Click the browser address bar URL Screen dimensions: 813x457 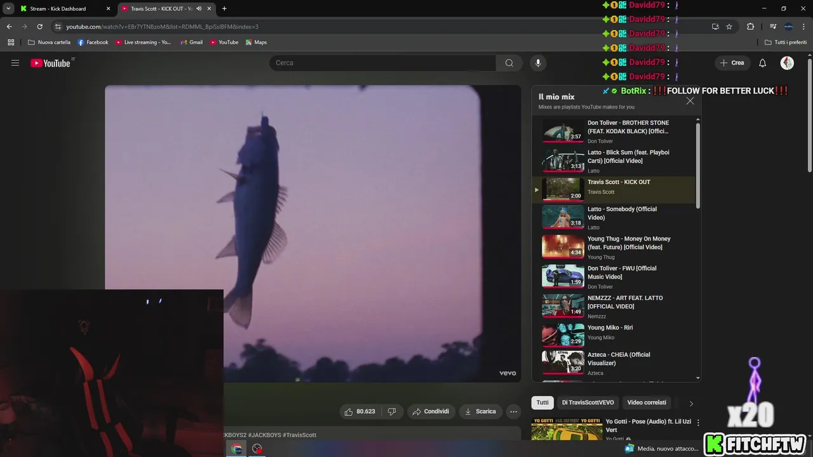pos(162,27)
